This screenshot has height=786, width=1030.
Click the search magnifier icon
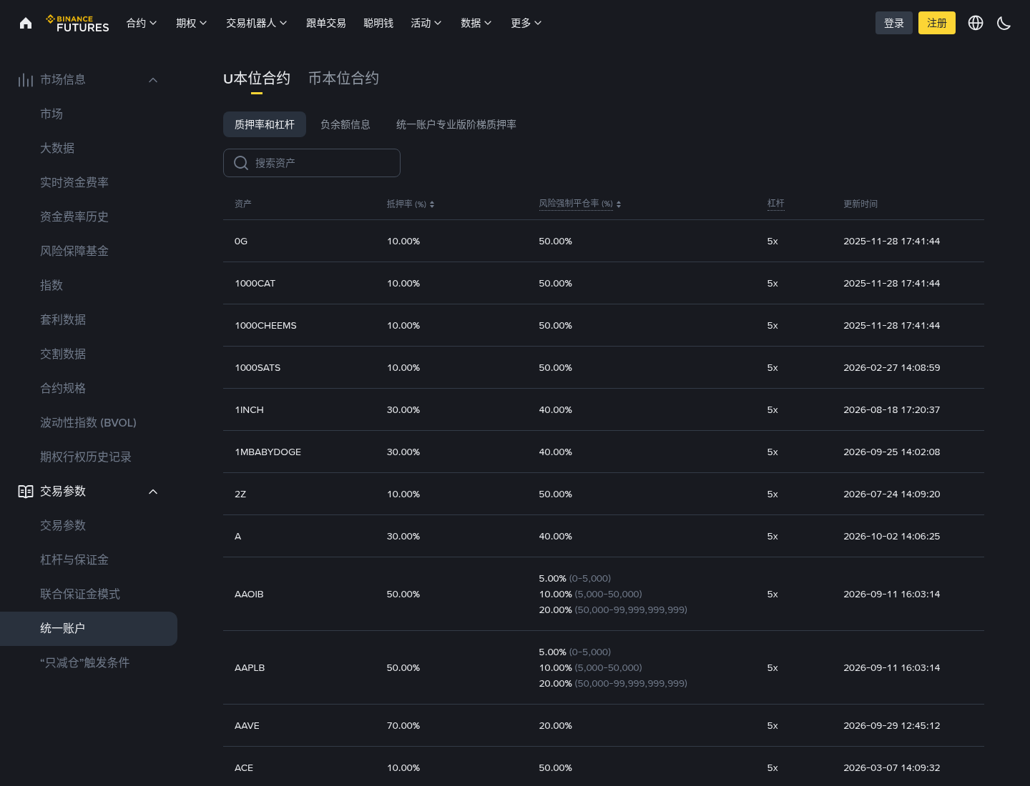241,163
